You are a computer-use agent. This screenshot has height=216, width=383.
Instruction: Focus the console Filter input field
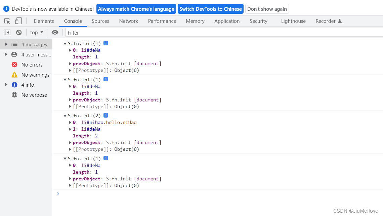(222, 33)
